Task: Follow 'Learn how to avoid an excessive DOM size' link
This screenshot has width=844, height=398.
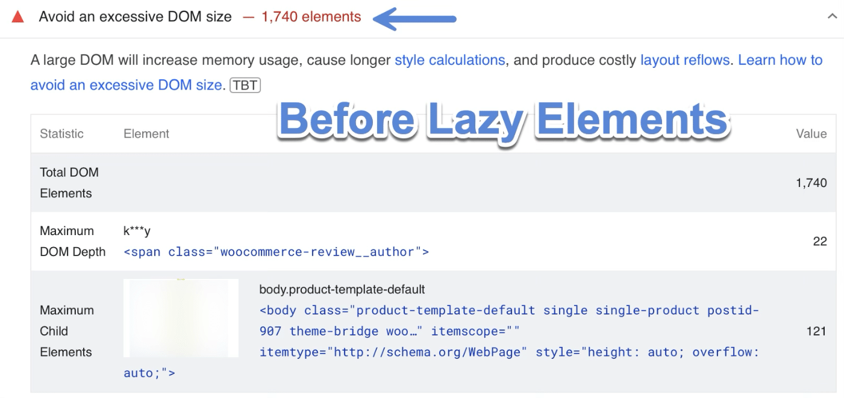Action: [780, 60]
